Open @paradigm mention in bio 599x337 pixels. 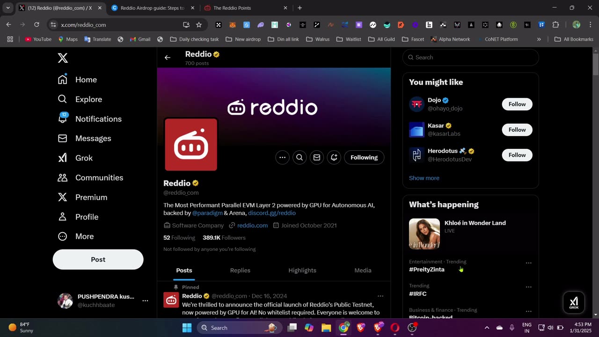click(x=207, y=213)
